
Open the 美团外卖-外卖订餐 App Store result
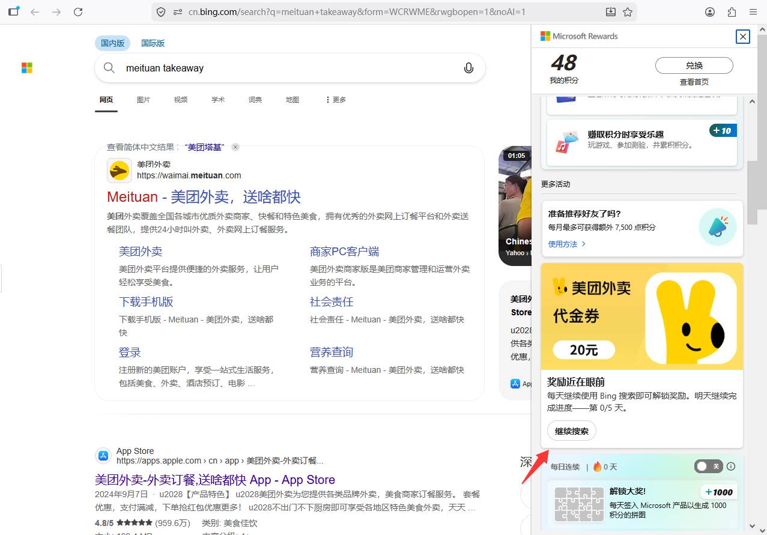click(x=215, y=480)
